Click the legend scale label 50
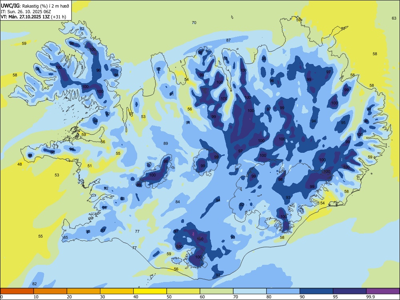This screenshot has width=400, height=300. pos(169,297)
